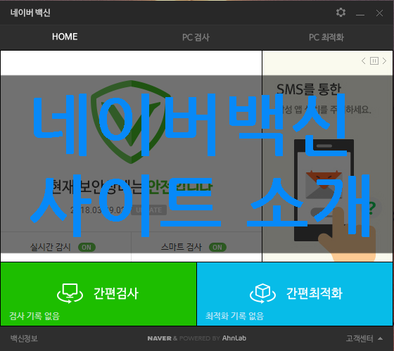Image resolution: width=394 pixels, height=351 pixels.
Task: Open 백신정보 link
Action: (x=24, y=338)
